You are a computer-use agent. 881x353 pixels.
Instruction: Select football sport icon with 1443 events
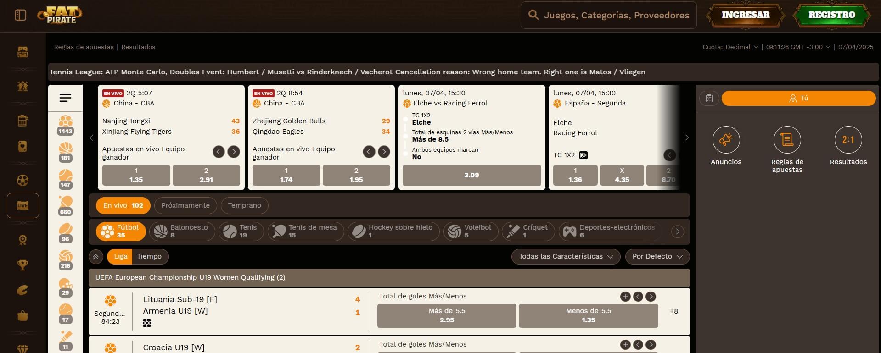click(65, 125)
